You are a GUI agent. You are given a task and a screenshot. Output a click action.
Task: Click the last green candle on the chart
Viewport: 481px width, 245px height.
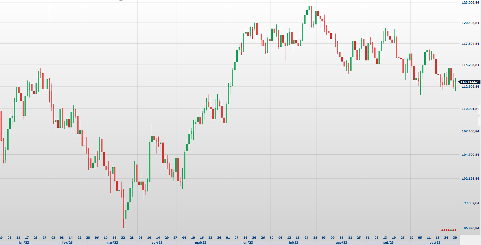click(455, 84)
